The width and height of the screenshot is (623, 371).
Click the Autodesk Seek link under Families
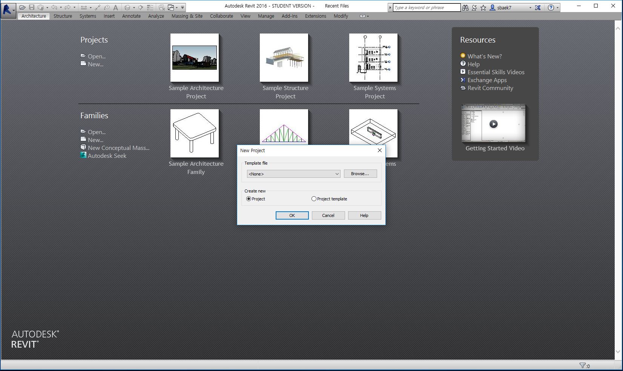point(107,156)
